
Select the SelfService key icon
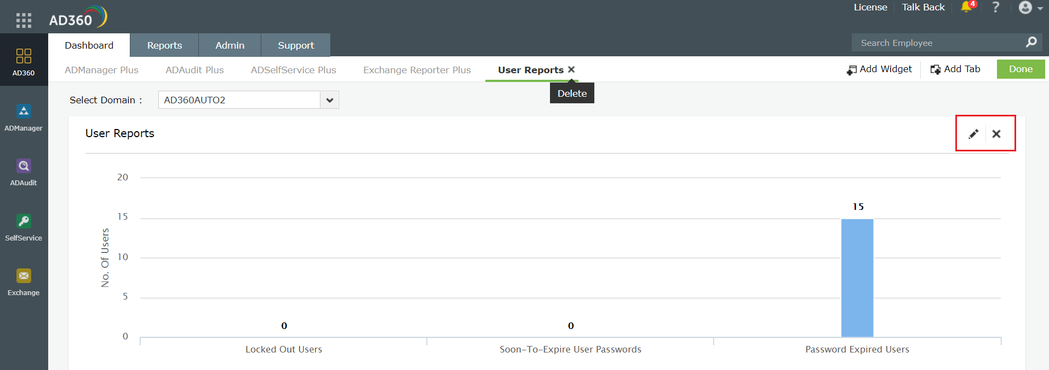24,221
